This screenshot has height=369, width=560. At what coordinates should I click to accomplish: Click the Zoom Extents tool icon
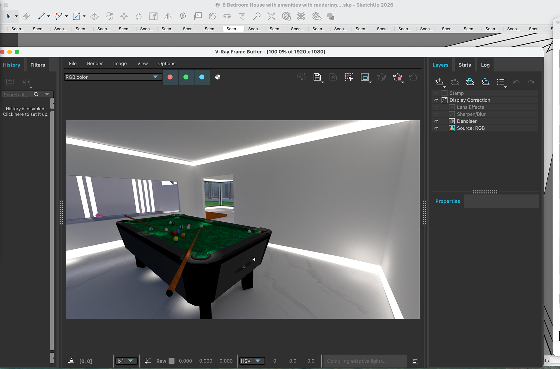271,16
